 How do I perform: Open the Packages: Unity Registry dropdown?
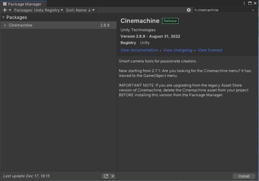[x=38, y=10]
